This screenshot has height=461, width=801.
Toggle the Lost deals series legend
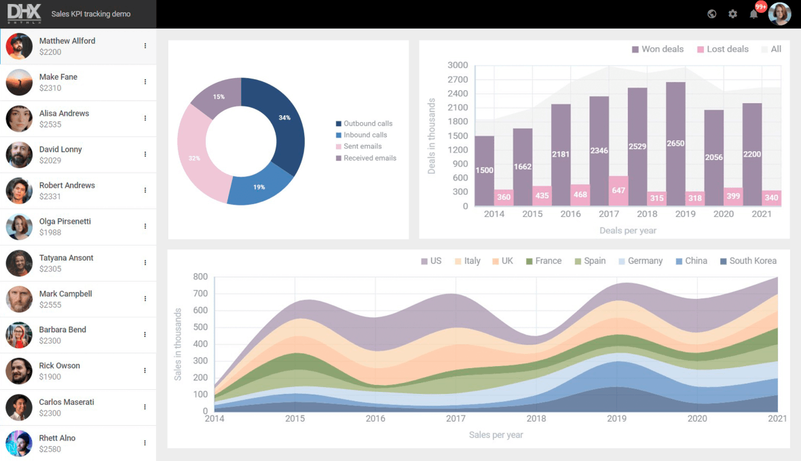(722, 49)
